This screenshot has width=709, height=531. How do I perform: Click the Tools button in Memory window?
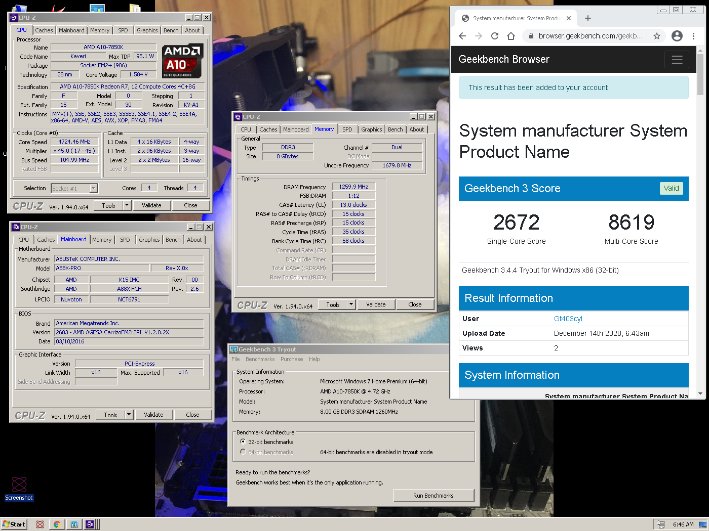(x=333, y=304)
